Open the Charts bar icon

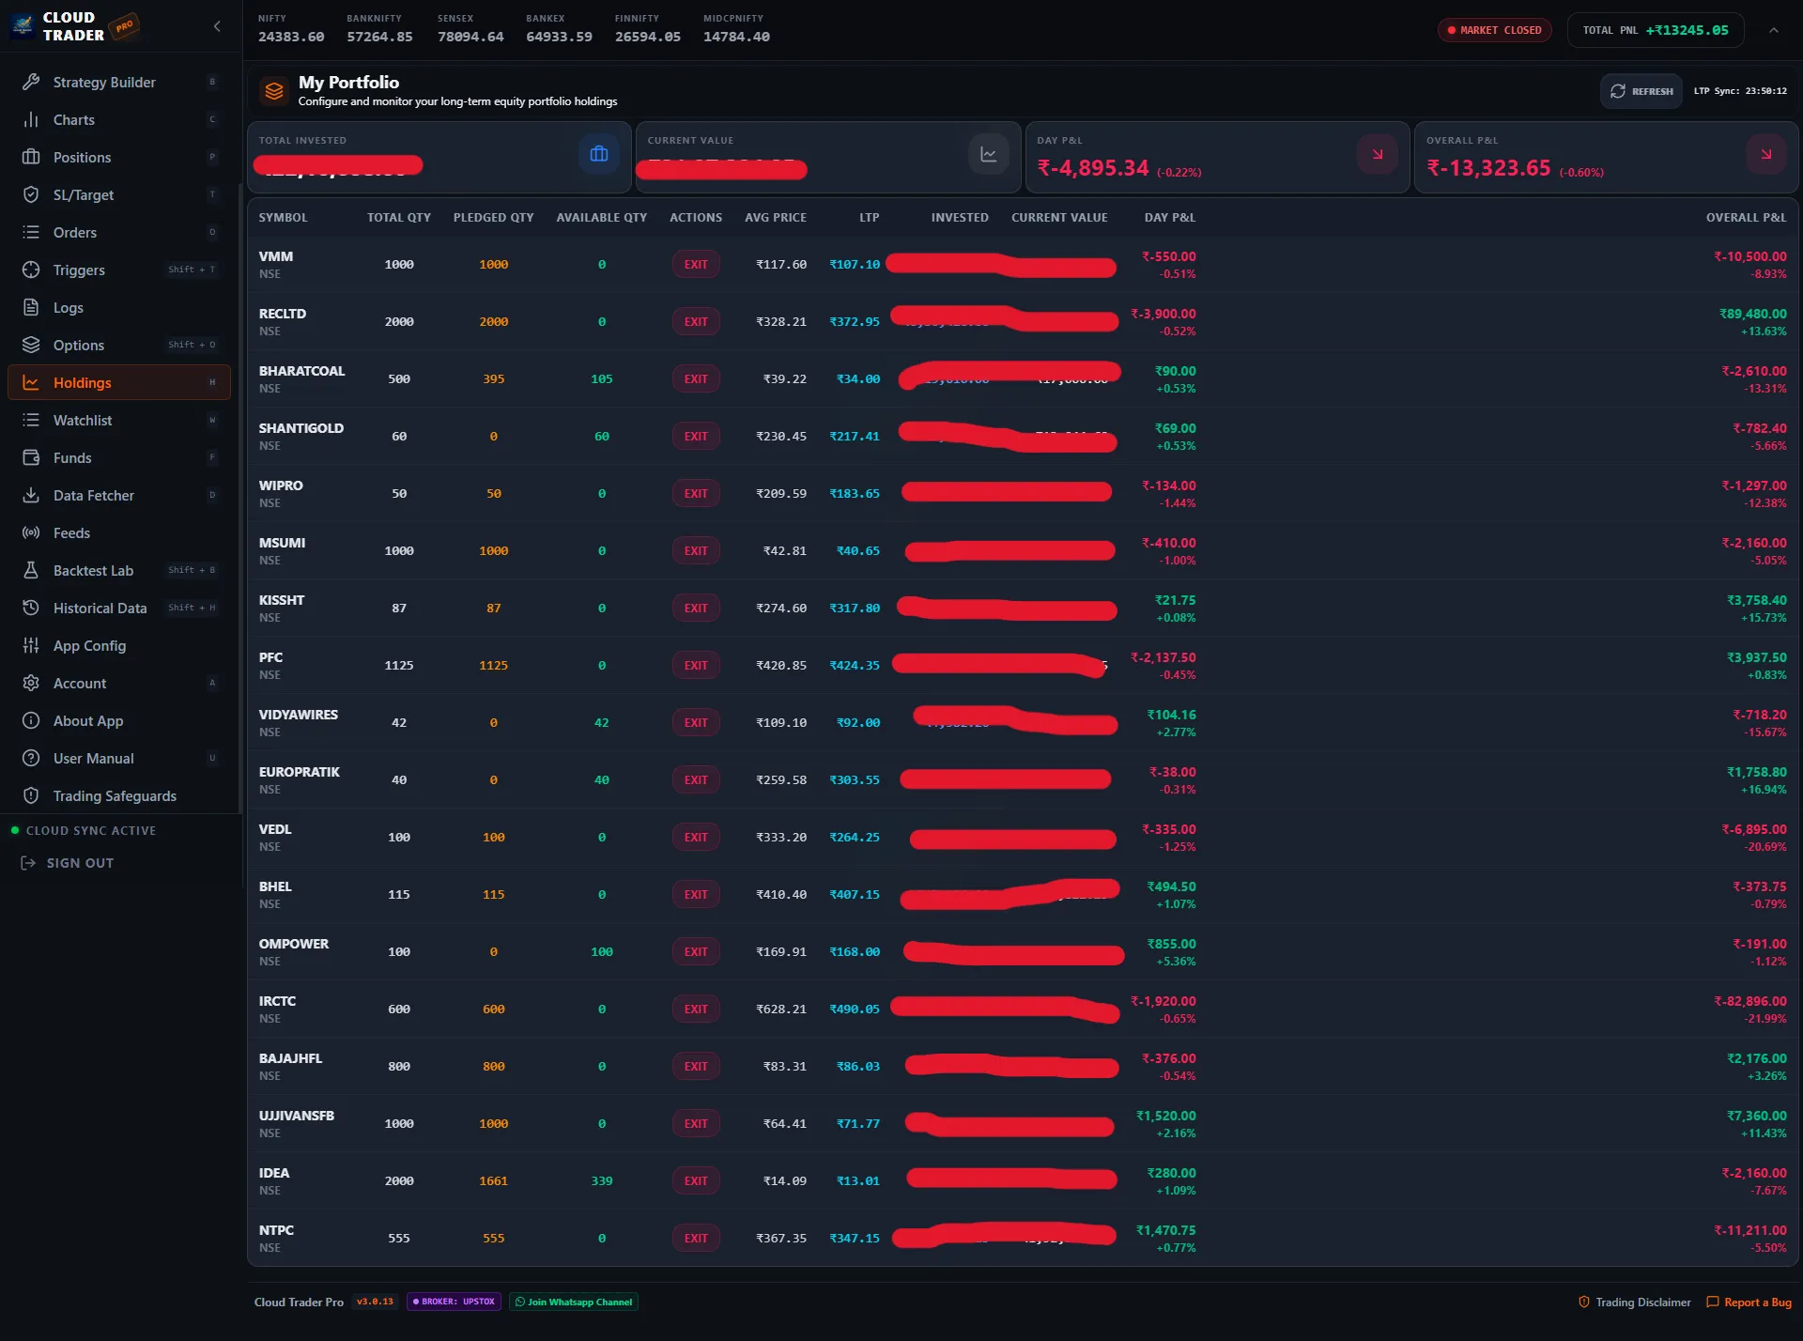click(x=31, y=119)
